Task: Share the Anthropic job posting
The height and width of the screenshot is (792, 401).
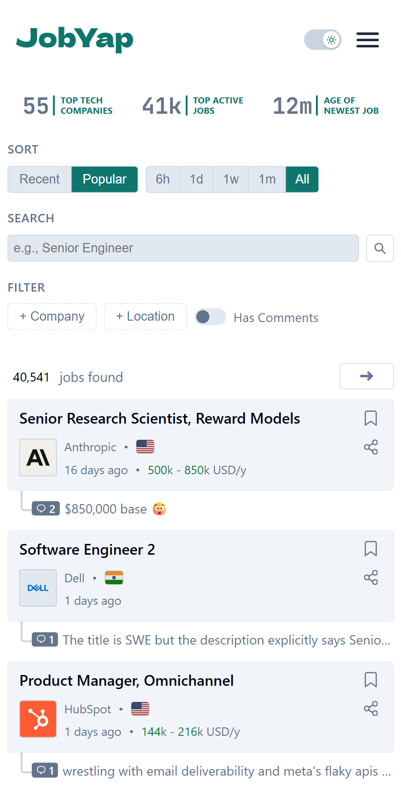Action: point(371,447)
